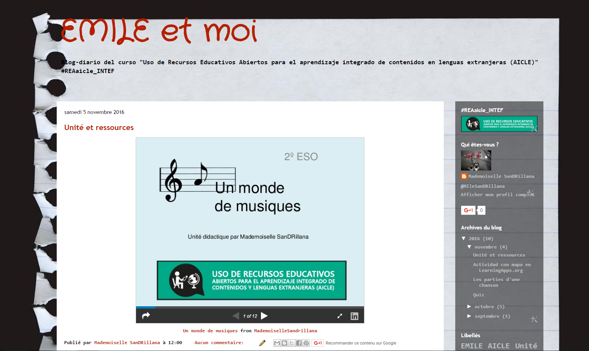Viewport: 589px width, 351px height.
Task: Open the presentation on LinkedIn SlideShare icon
Action: point(354,316)
